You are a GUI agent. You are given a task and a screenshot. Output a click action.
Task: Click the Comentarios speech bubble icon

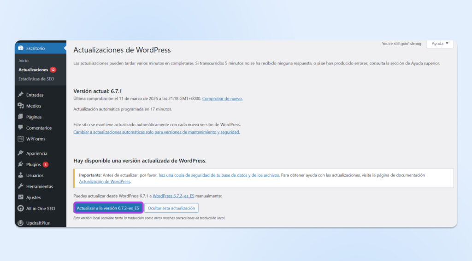point(20,128)
